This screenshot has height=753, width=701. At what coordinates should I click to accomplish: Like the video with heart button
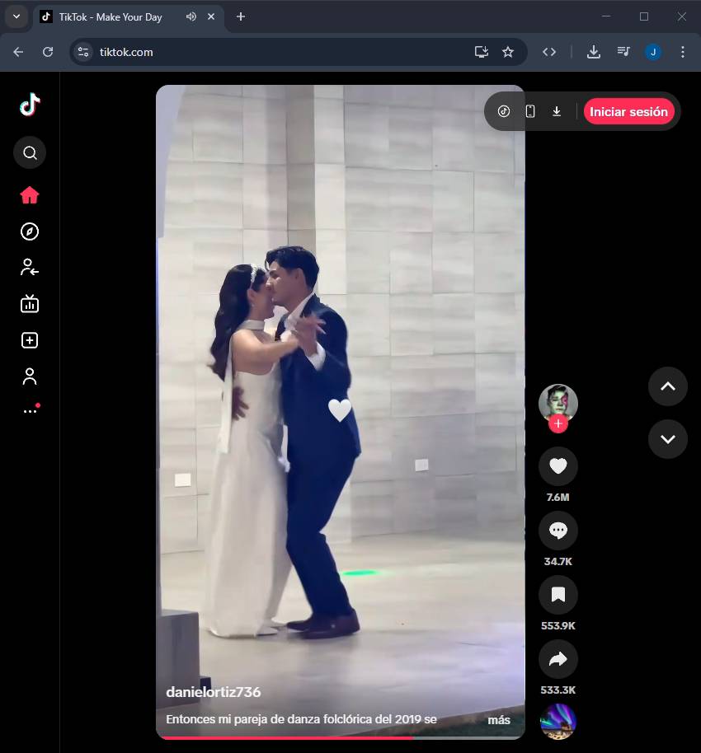(558, 466)
